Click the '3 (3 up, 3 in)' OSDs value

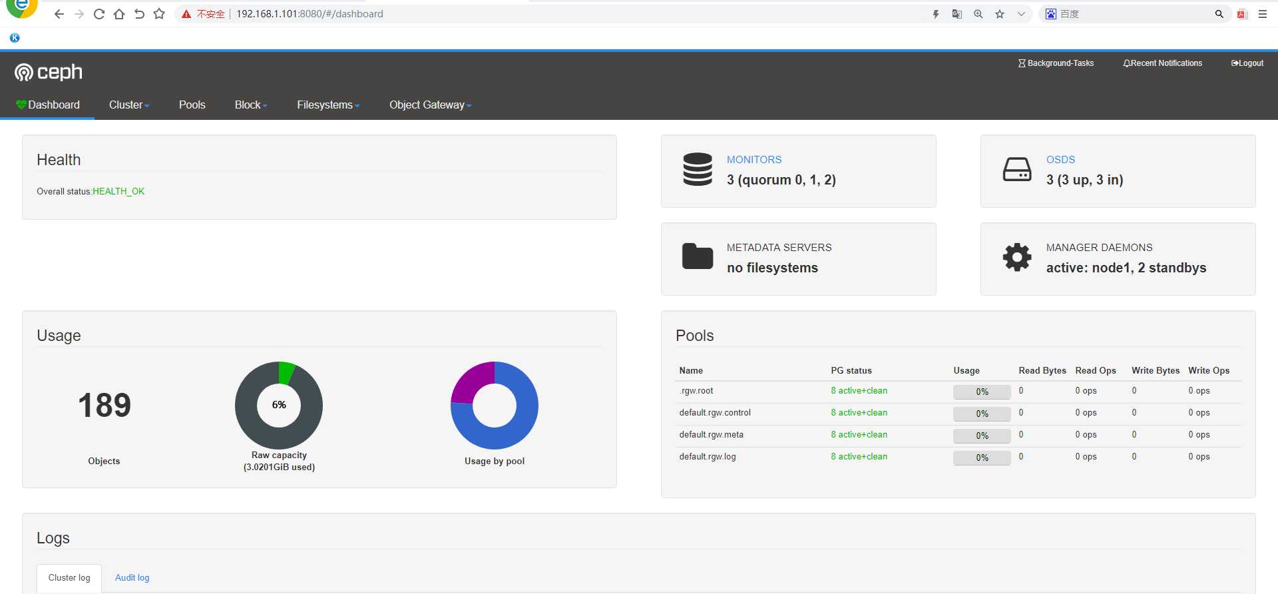(x=1085, y=180)
